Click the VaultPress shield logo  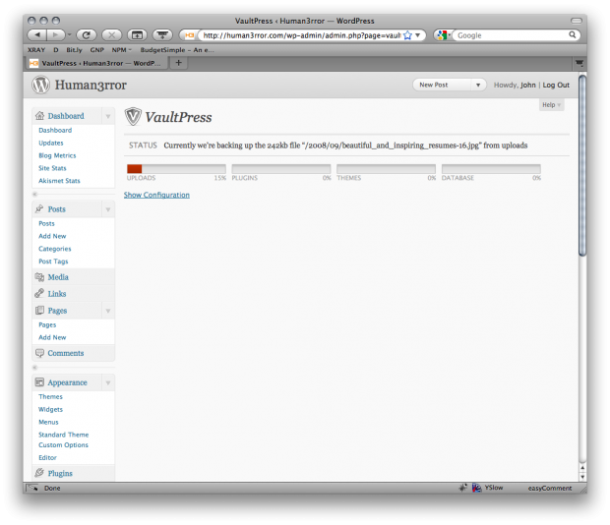(133, 116)
